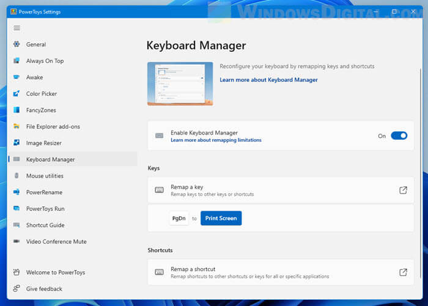Open Remap a key external window icon
The image size is (428, 306).
pyautogui.click(x=403, y=190)
